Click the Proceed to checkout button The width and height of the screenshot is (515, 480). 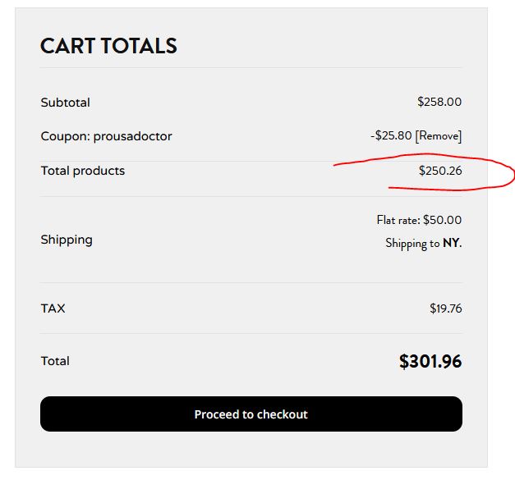pyautogui.click(x=251, y=414)
